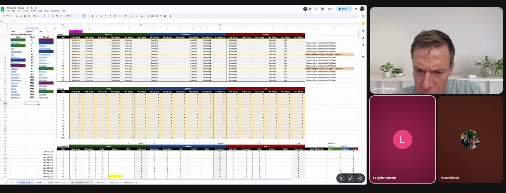Toggle bold formatting in the toolbar
506x193 pixels.
[92, 16]
